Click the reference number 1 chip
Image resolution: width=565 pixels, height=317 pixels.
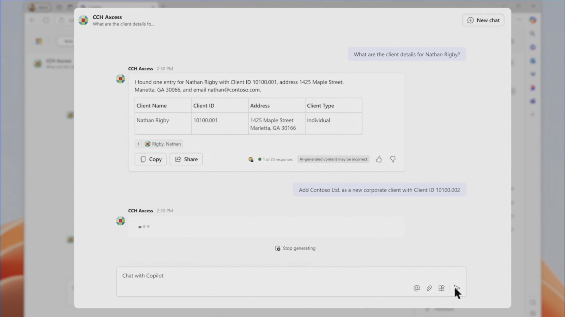point(138,144)
